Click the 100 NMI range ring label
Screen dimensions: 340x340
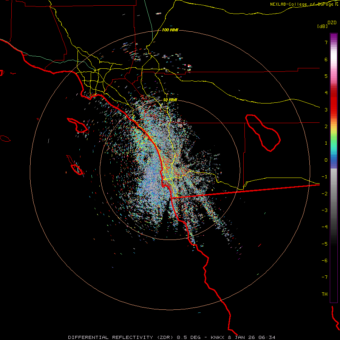point(170,30)
